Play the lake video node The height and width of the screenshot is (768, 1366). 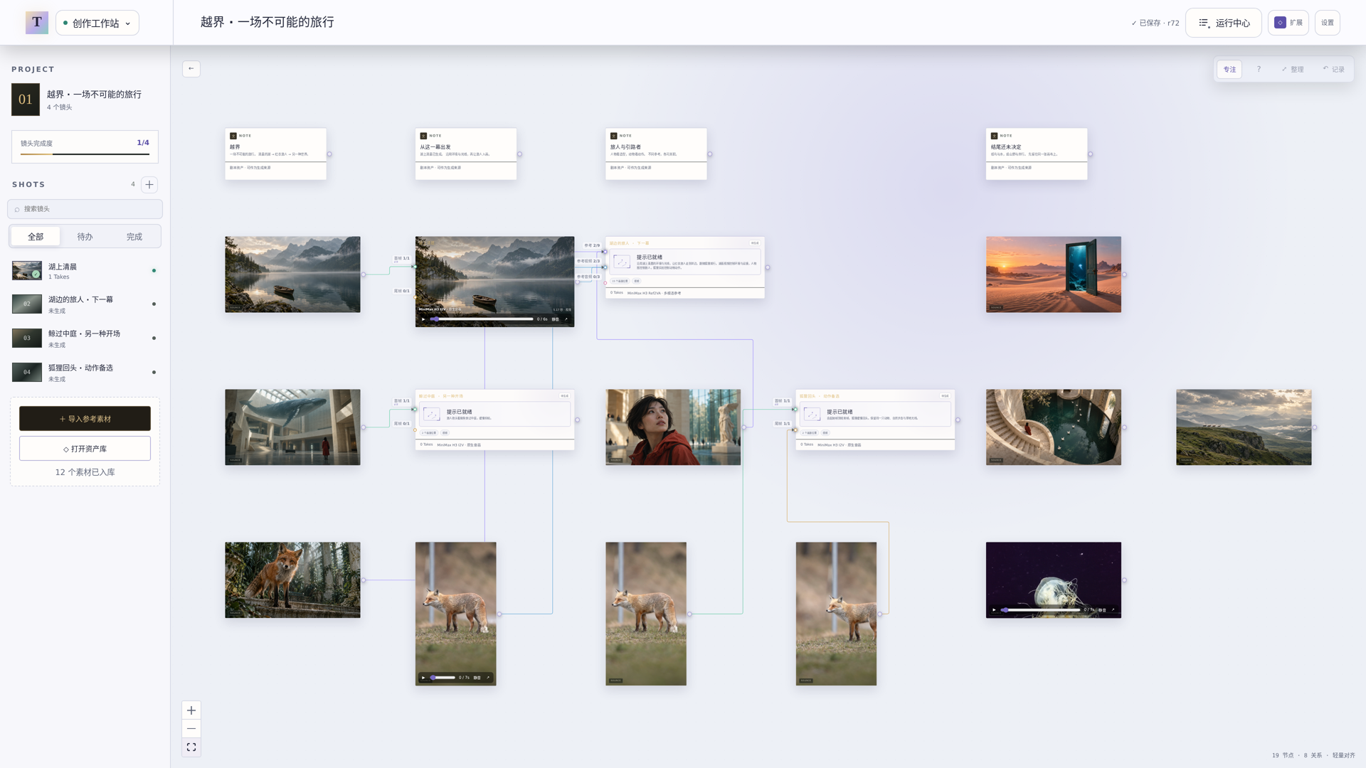coord(423,319)
